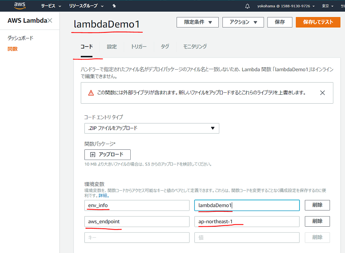Click the ap-northeast-1 value field
The height and width of the screenshot is (253, 345).
[x=247, y=221]
